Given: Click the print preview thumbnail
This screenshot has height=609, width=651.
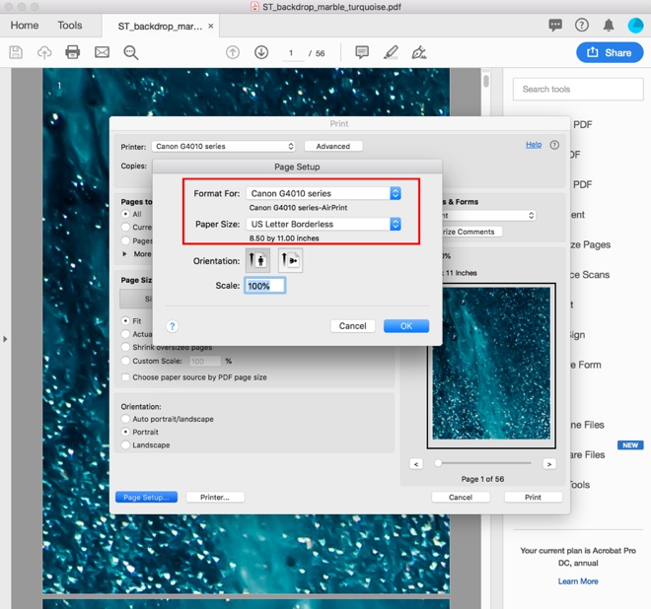Looking at the screenshot, I should pyautogui.click(x=491, y=364).
